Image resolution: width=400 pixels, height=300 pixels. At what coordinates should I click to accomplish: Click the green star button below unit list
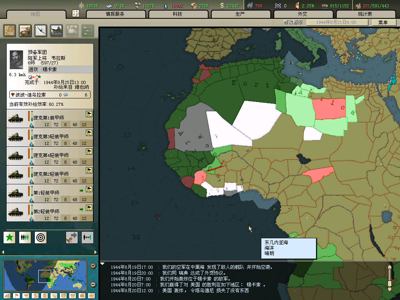pos(10,237)
